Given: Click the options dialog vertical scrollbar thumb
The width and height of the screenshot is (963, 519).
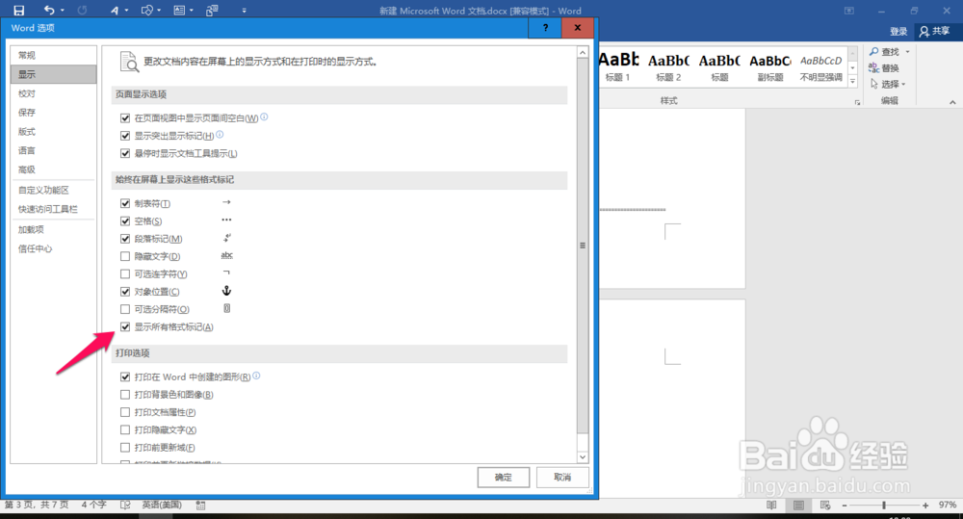Looking at the screenshot, I should point(583,246).
